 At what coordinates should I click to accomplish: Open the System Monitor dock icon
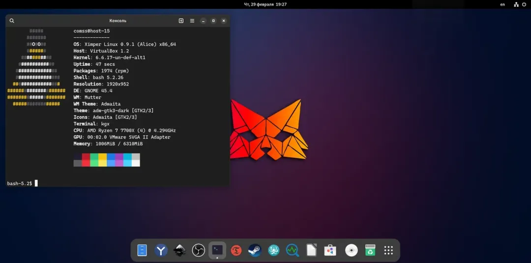coord(292,251)
